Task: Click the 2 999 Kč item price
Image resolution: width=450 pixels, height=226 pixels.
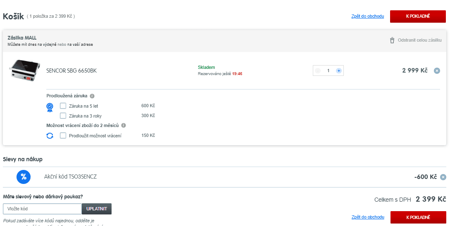Action: (x=415, y=71)
